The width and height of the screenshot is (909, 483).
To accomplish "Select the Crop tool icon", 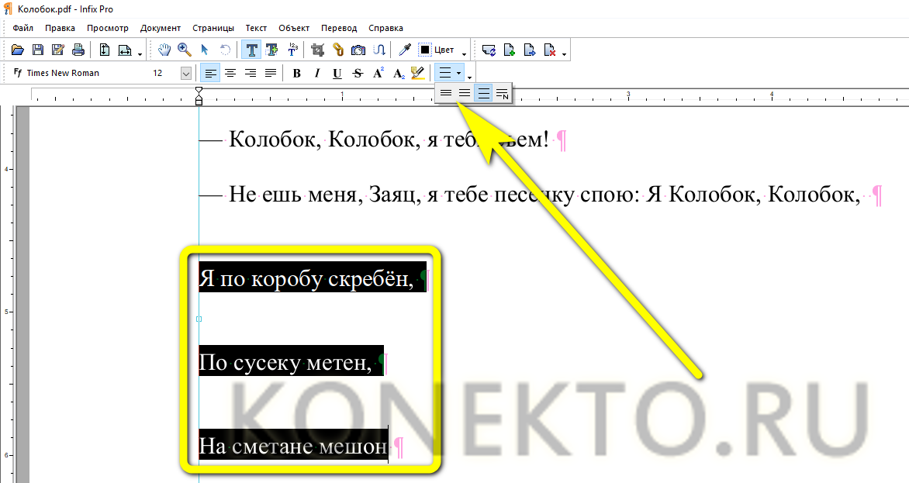I will (x=317, y=50).
